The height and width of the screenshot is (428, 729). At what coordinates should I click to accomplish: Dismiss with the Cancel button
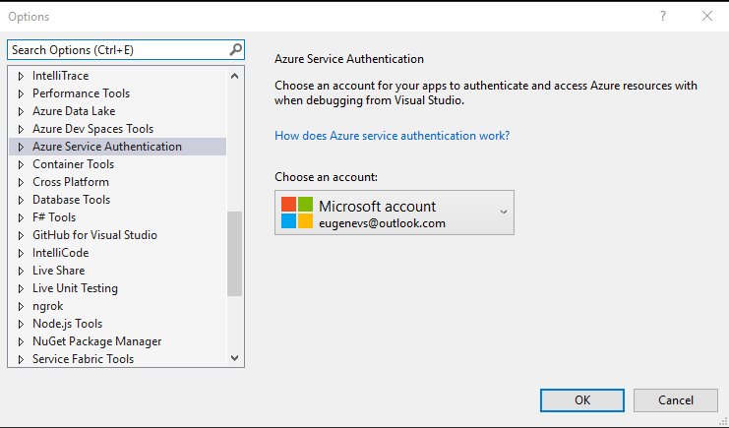(x=676, y=400)
